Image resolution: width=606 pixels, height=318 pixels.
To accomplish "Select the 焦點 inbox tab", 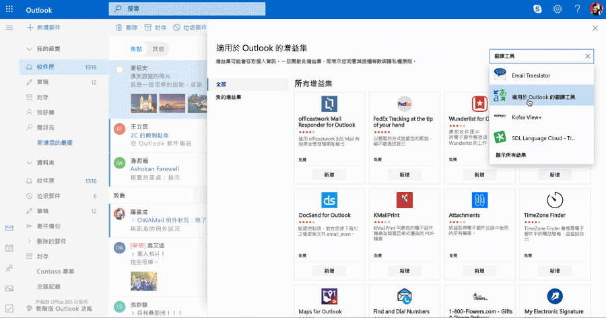I will click(136, 49).
